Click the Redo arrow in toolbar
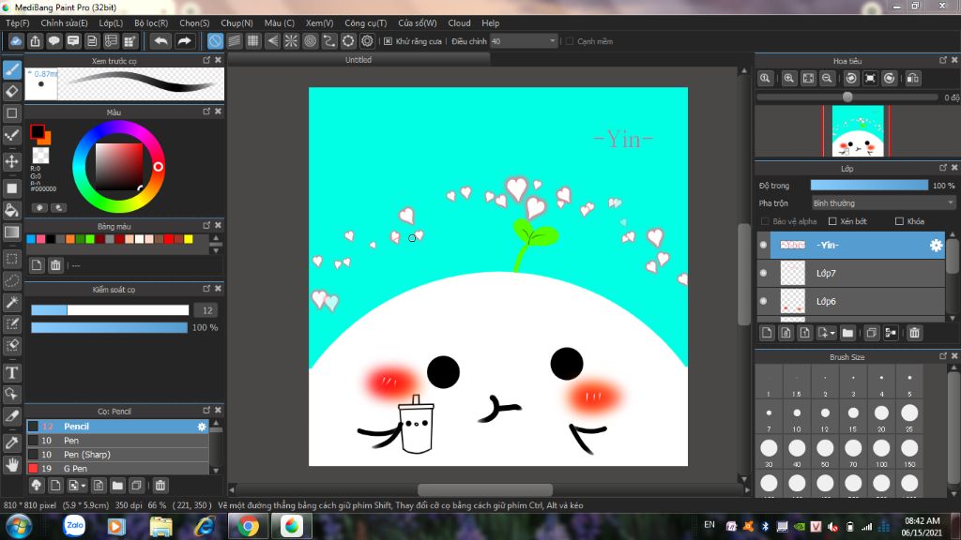Screen dimensions: 961x540 [185, 41]
